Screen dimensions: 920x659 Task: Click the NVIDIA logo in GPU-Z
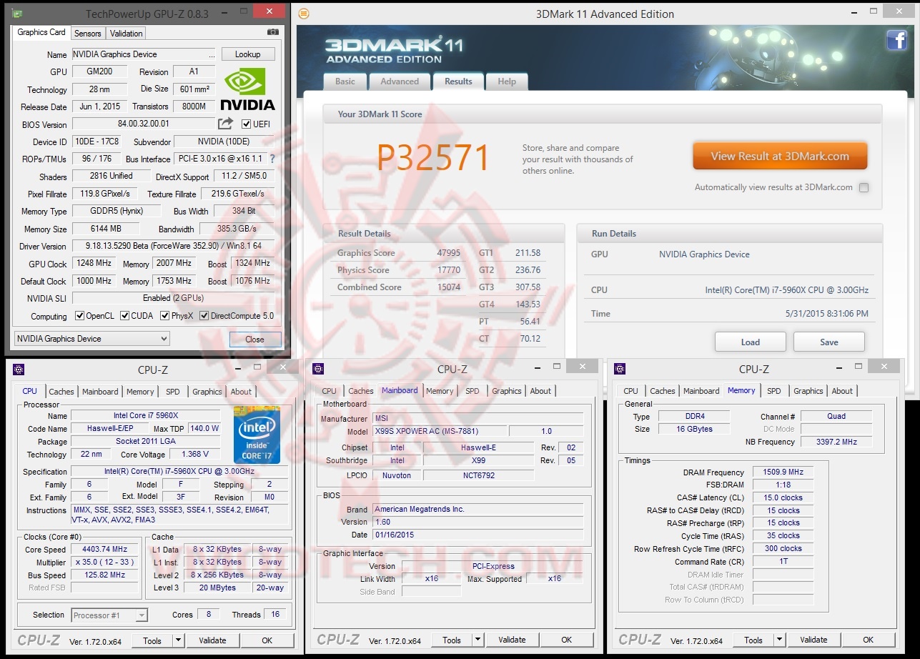[247, 89]
